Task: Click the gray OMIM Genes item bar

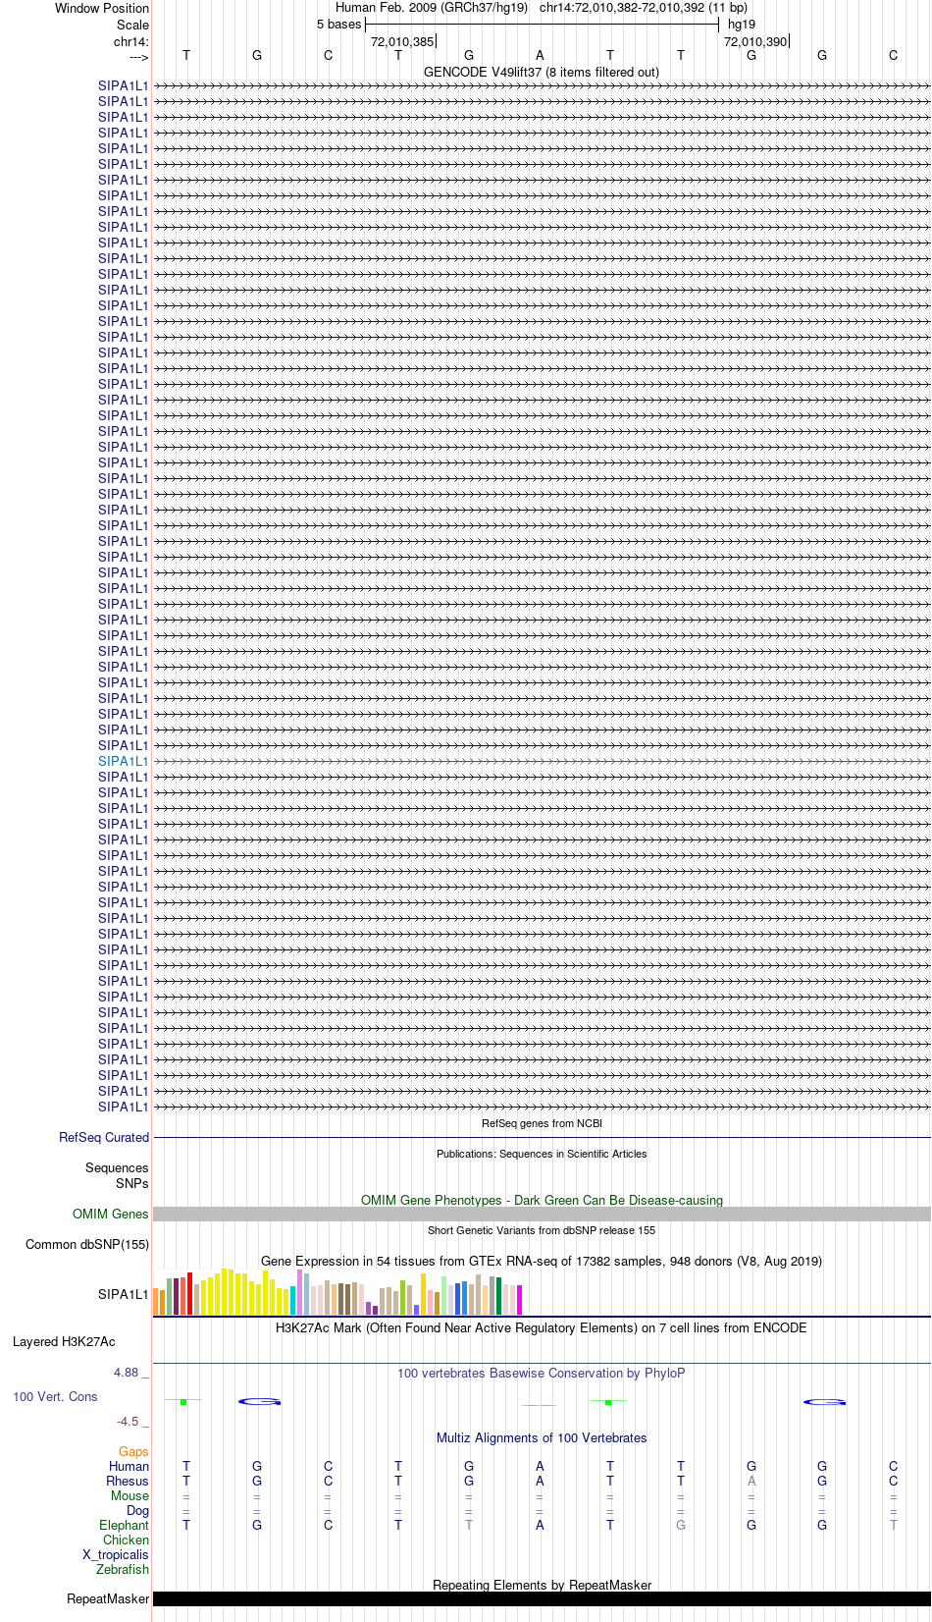Action: coord(542,1215)
